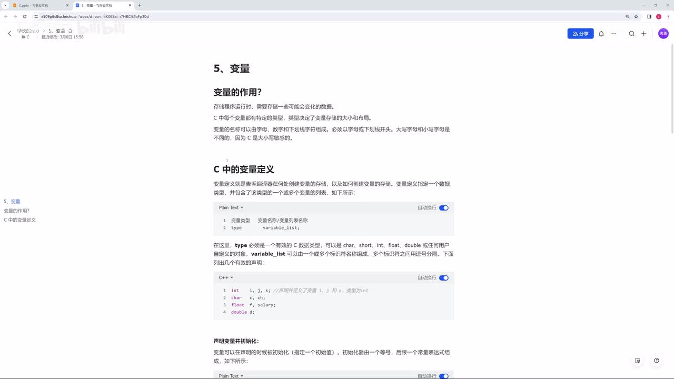Open a new browser tab
Screen dimensions: 674x379
(x=140, y=5)
